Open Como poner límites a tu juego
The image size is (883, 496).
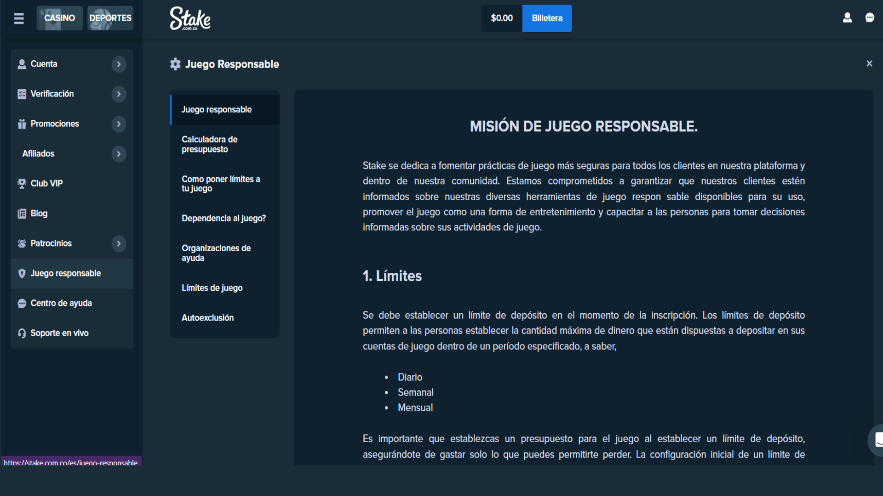pos(225,184)
